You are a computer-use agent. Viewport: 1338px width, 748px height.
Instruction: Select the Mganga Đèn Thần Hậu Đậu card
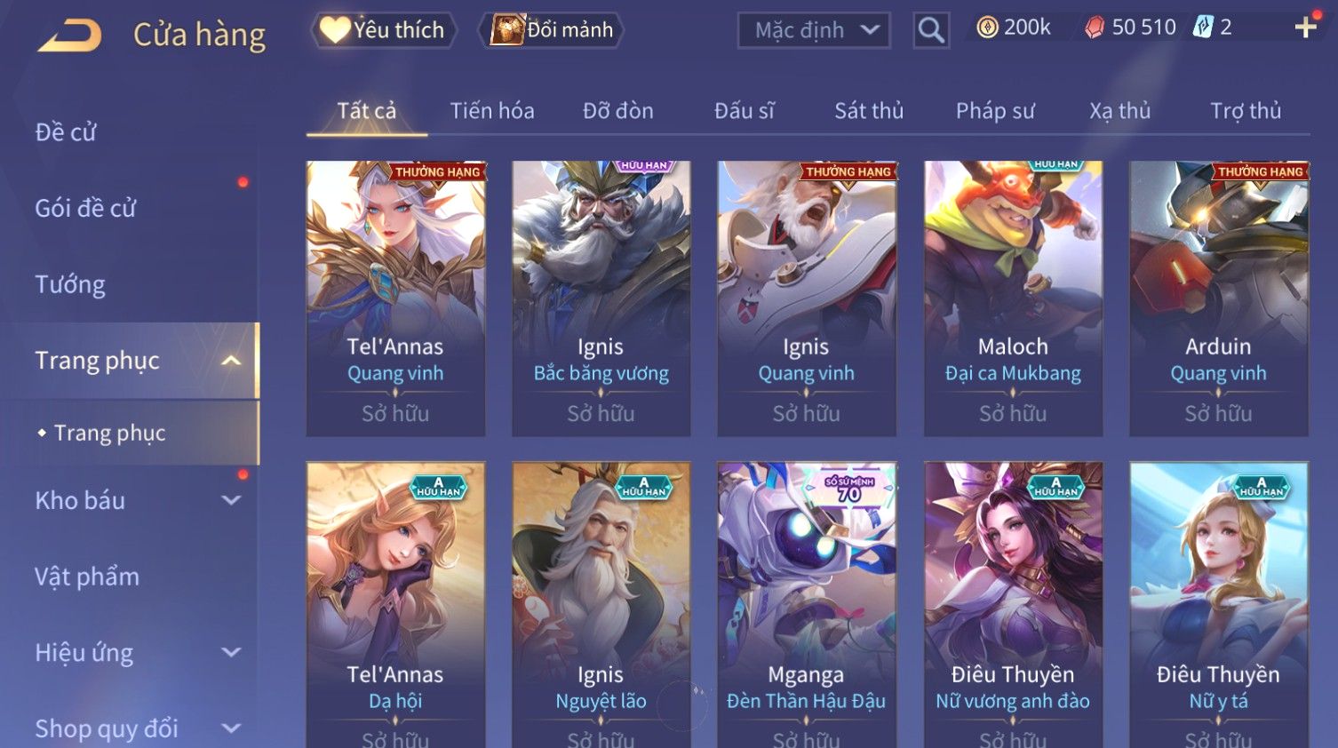tap(807, 604)
